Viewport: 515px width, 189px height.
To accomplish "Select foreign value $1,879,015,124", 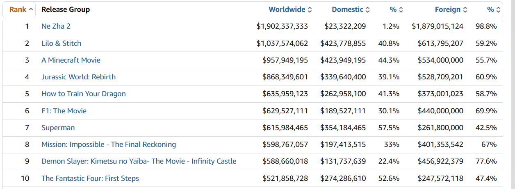I will click(x=438, y=26).
